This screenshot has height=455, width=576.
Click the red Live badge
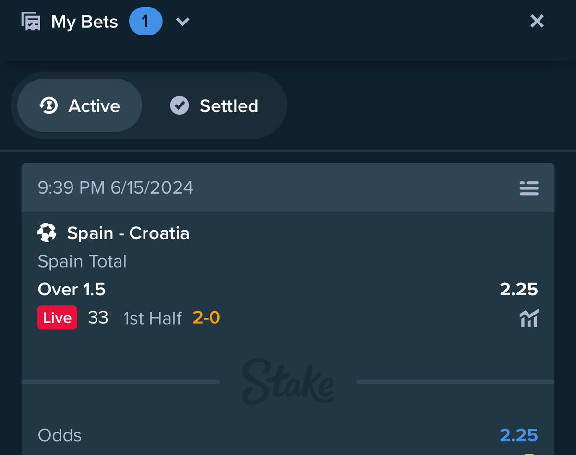pyautogui.click(x=57, y=318)
